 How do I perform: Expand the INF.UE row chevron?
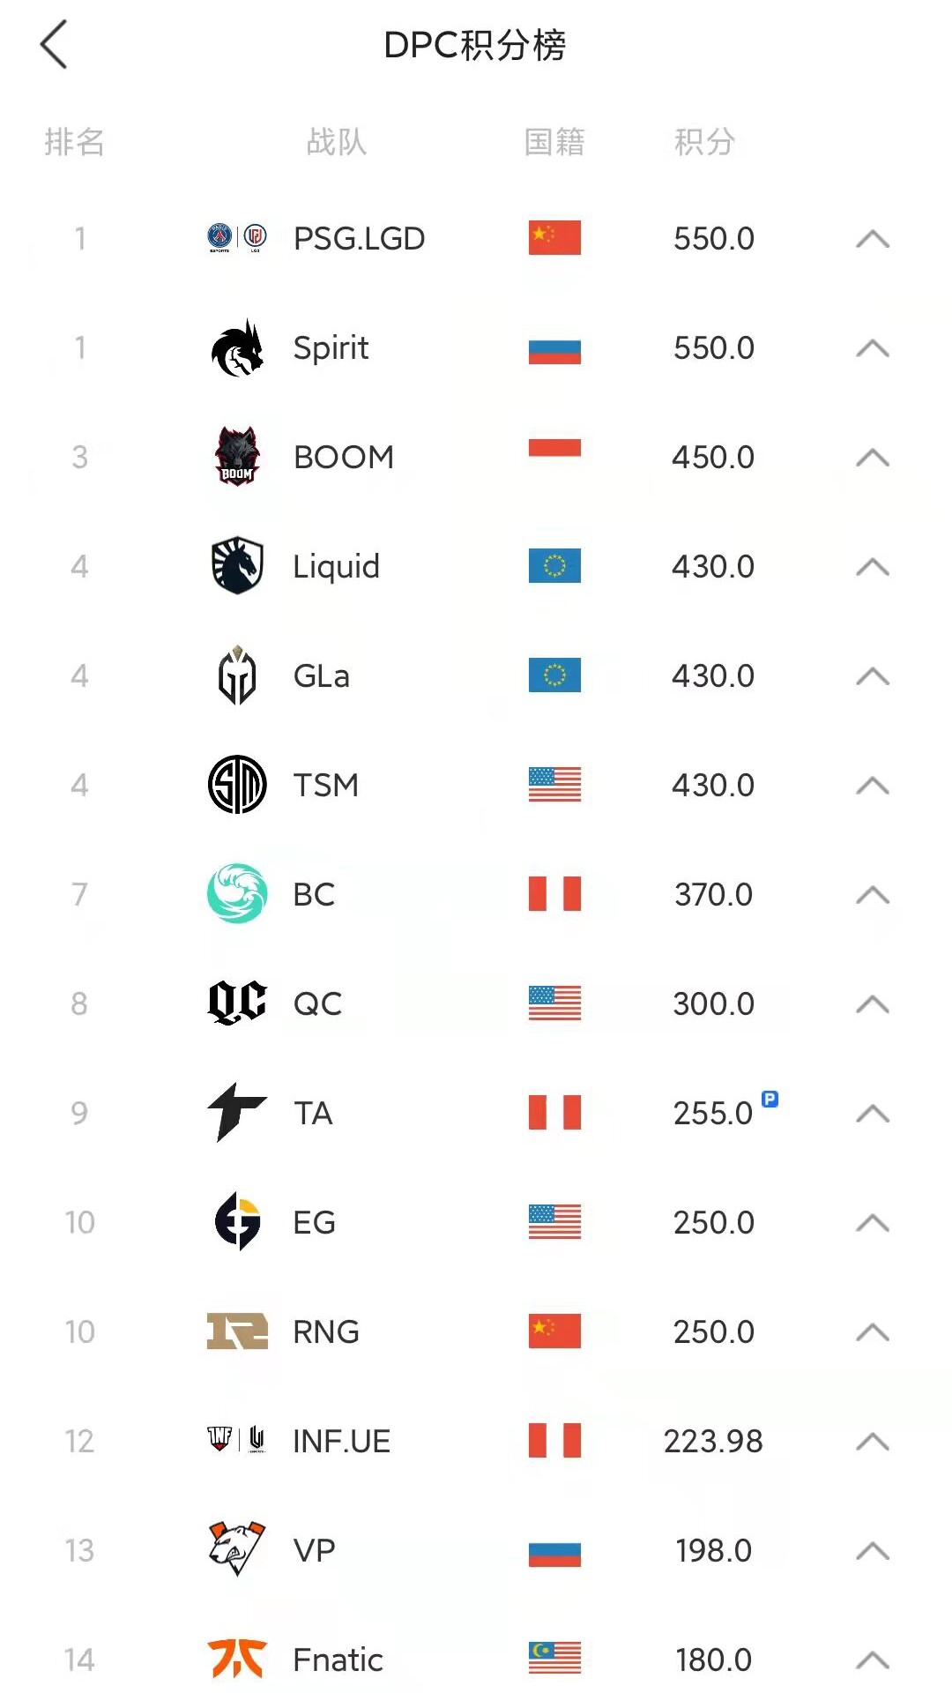872,1442
